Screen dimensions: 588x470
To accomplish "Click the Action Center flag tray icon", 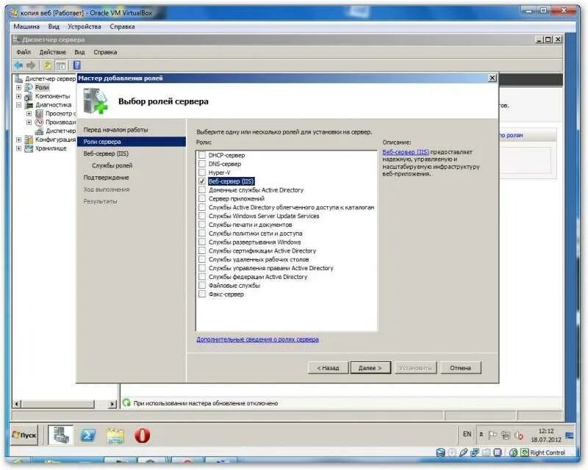I will click(x=492, y=435).
